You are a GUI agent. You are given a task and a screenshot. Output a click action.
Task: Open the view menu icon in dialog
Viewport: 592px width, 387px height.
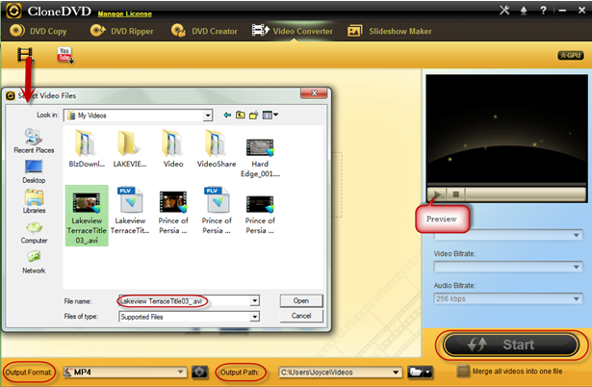[x=270, y=115]
